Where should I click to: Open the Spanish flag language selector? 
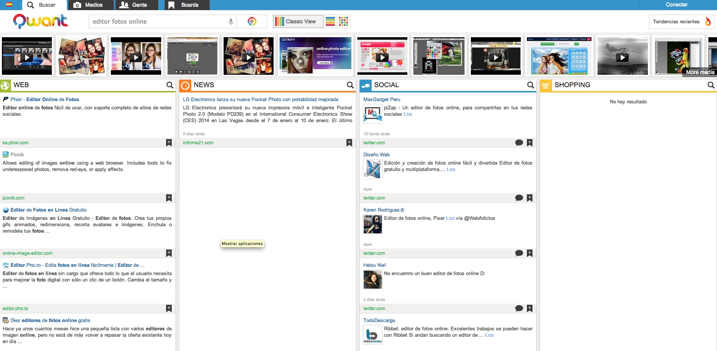pos(9,5)
